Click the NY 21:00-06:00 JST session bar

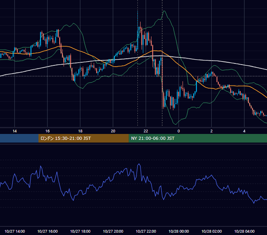(198, 138)
